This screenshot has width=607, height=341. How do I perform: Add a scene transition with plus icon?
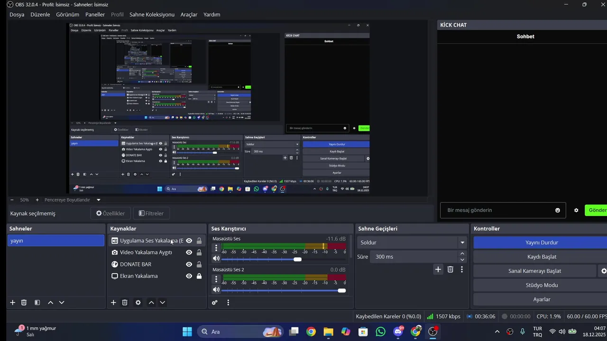pos(438,269)
